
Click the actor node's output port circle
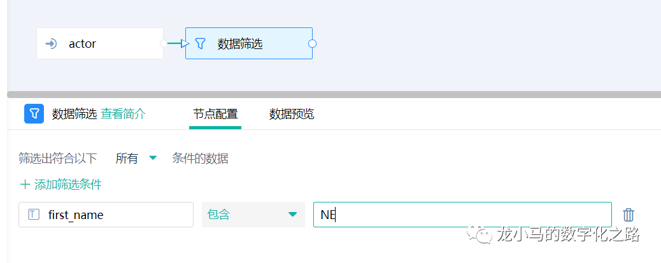(164, 43)
